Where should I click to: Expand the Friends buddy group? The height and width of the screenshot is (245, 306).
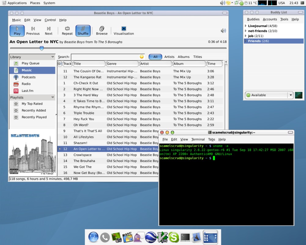245,41
